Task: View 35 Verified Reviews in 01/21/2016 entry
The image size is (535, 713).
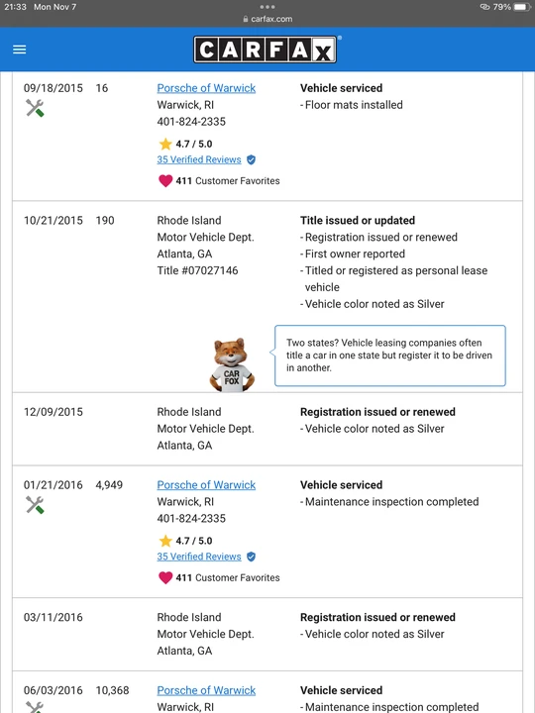Action: pos(199,557)
